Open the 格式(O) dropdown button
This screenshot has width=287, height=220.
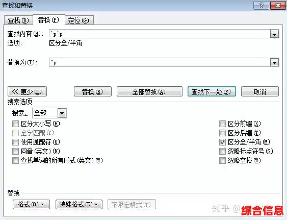31,204
